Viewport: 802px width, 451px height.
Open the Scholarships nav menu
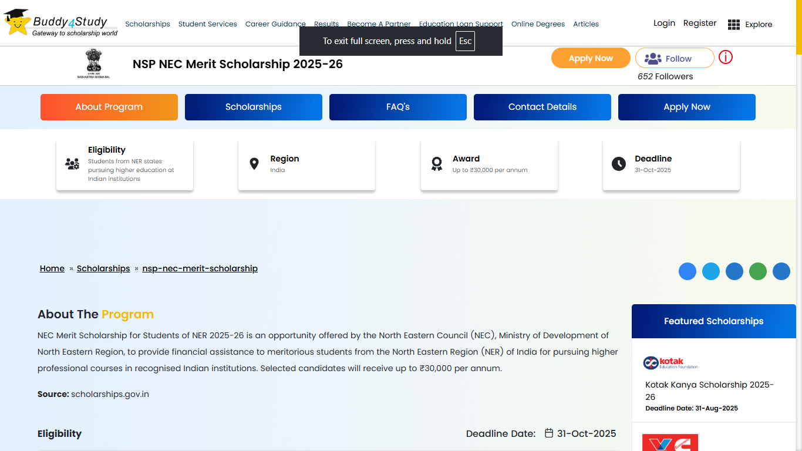pos(147,24)
